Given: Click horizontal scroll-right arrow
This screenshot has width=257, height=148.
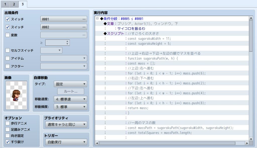Looking at the screenshot, I should click(x=247, y=143).
